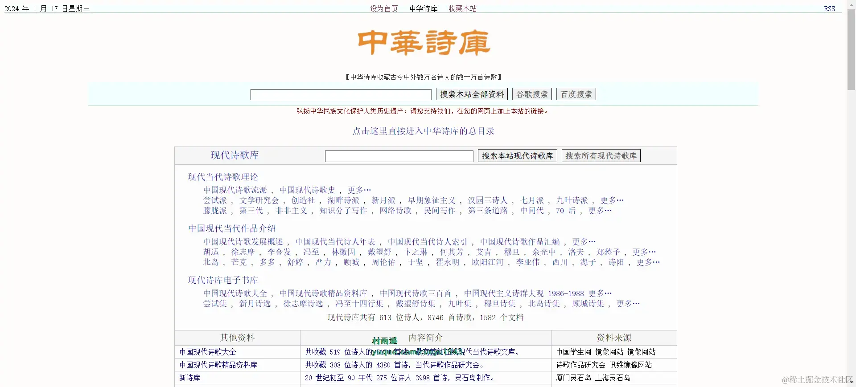The width and height of the screenshot is (856, 387).
Task: Open the 中国现代诗歌流派 link
Action: (x=235, y=190)
